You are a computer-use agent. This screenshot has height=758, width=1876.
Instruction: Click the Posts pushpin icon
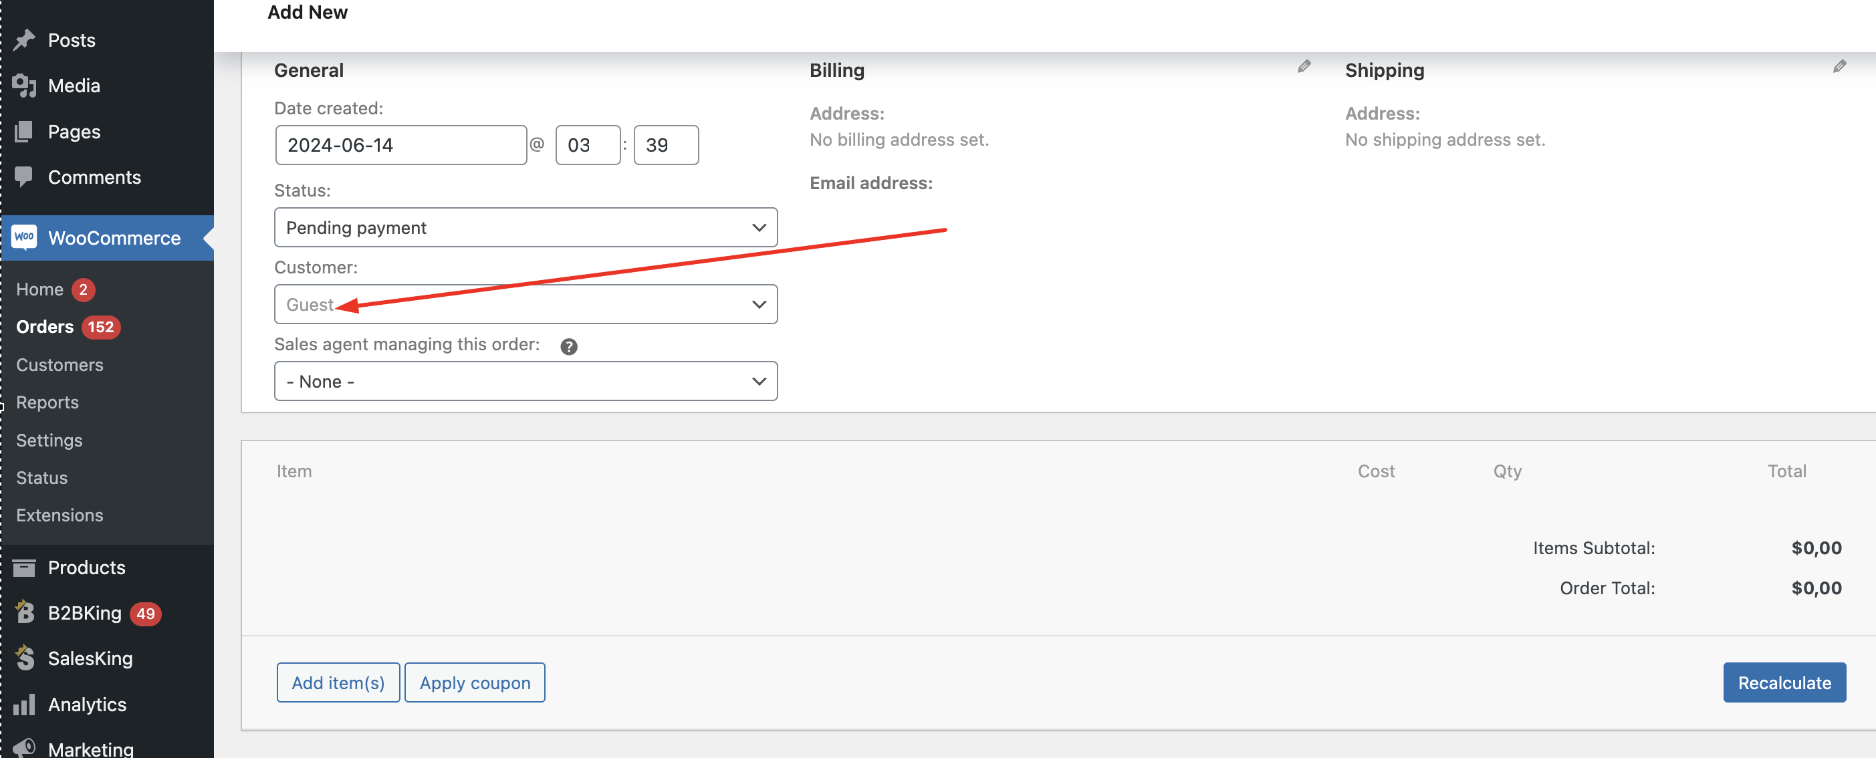click(x=24, y=40)
